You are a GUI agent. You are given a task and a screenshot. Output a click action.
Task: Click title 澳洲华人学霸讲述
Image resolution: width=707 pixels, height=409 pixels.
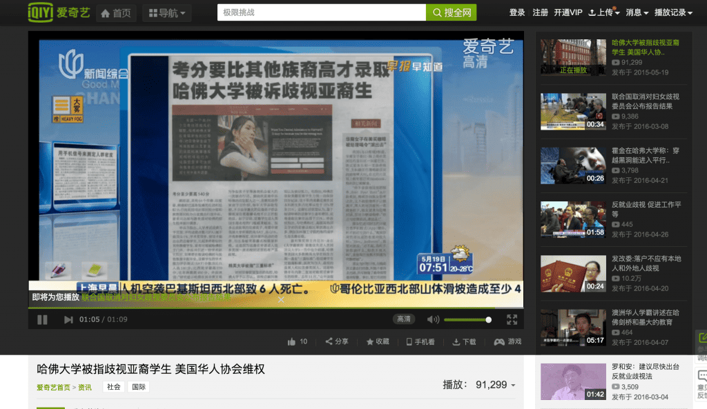pos(646,317)
